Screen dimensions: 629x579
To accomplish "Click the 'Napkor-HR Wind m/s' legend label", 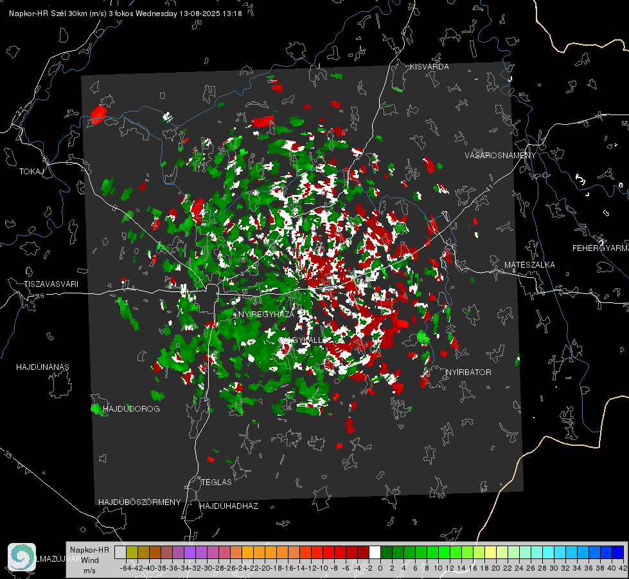I will coord(89,560).
